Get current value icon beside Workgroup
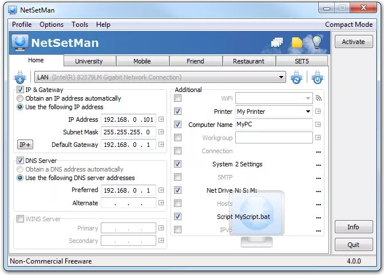This screenshot has height=275, width=384. point(318,137)
